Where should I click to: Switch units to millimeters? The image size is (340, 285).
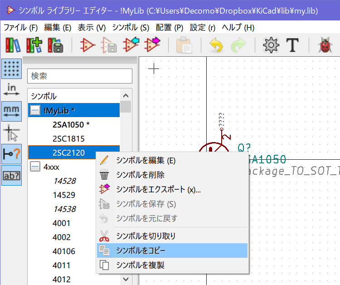pyautogui.click(x=12, y=111)
